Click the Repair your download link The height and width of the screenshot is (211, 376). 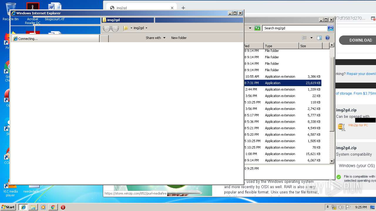[361, 74]
